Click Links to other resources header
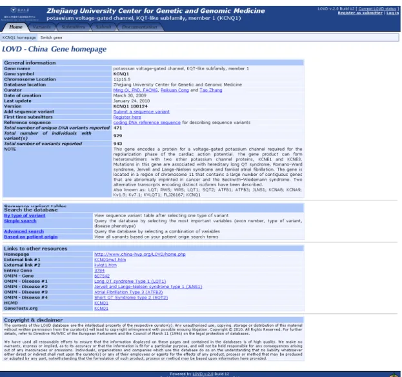 click(153, 248)
